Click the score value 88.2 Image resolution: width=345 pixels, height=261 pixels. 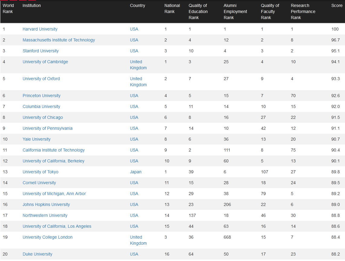(336, 254)
